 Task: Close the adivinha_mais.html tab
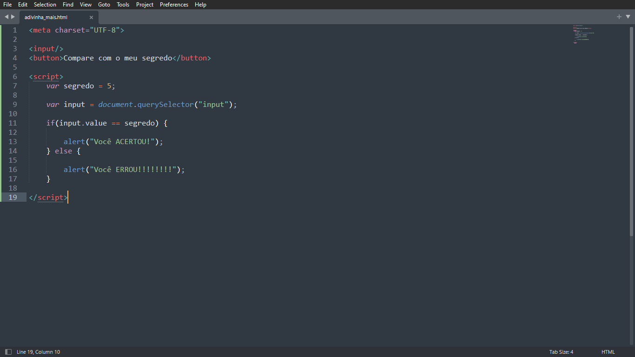tap(91, 17)
